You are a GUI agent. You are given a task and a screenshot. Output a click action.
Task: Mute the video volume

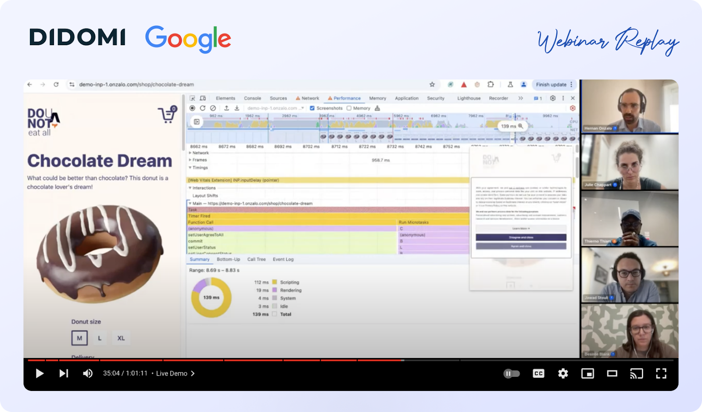coord(88,373)
